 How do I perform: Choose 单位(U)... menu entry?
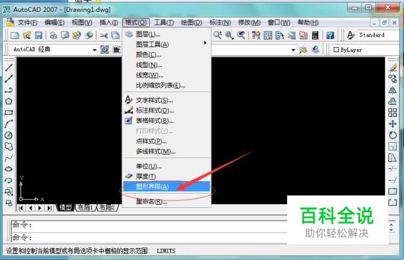167,166
